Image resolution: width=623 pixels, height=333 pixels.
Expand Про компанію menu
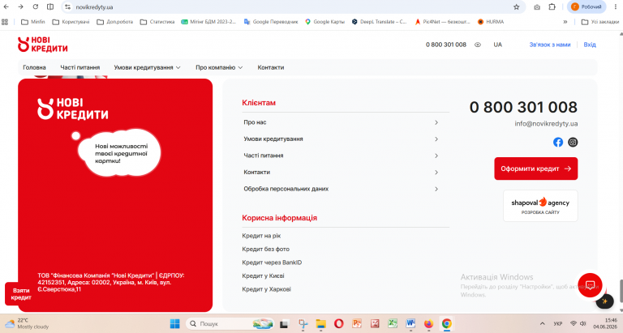click(x=219, y=67)
